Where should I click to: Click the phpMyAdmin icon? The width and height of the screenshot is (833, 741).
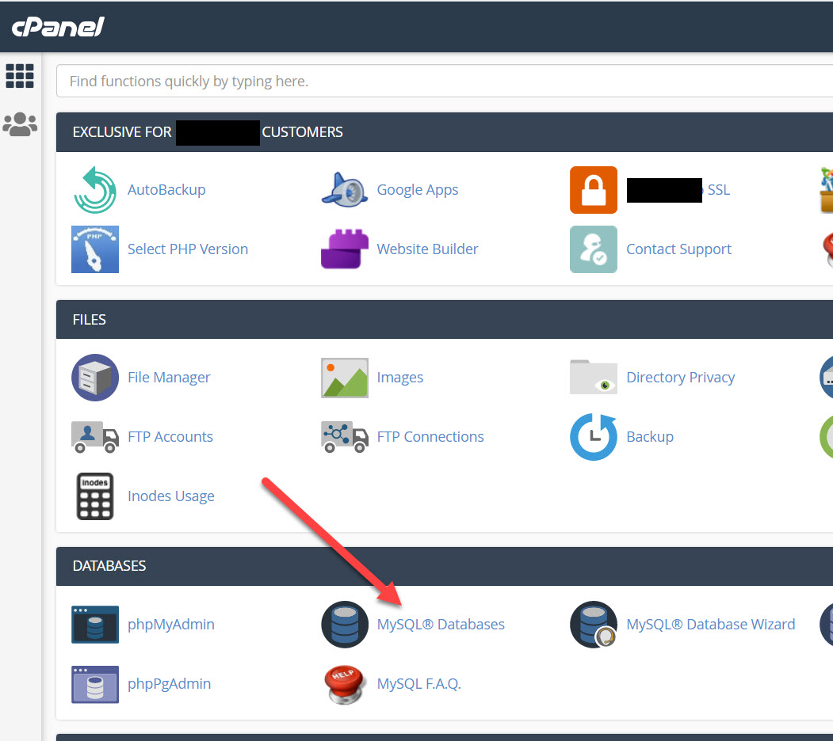pyautogui.click(x=95, y=625)
